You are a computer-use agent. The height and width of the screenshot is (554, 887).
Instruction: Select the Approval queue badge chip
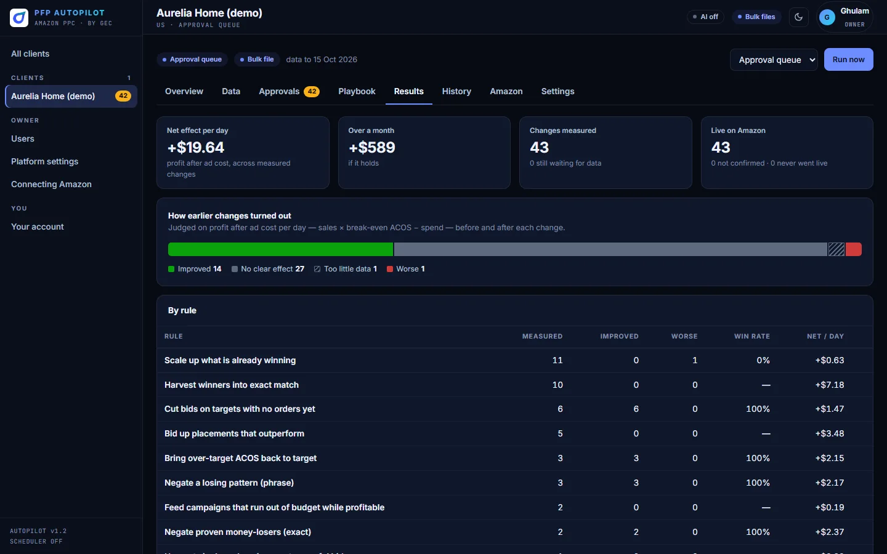click(192, 60)
